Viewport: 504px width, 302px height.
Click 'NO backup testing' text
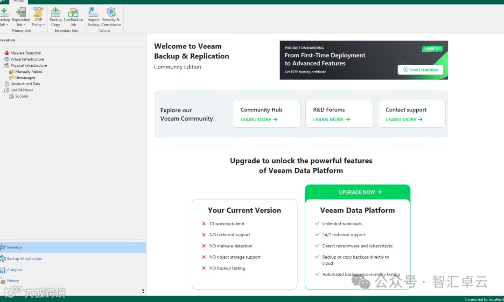(227, 268)
